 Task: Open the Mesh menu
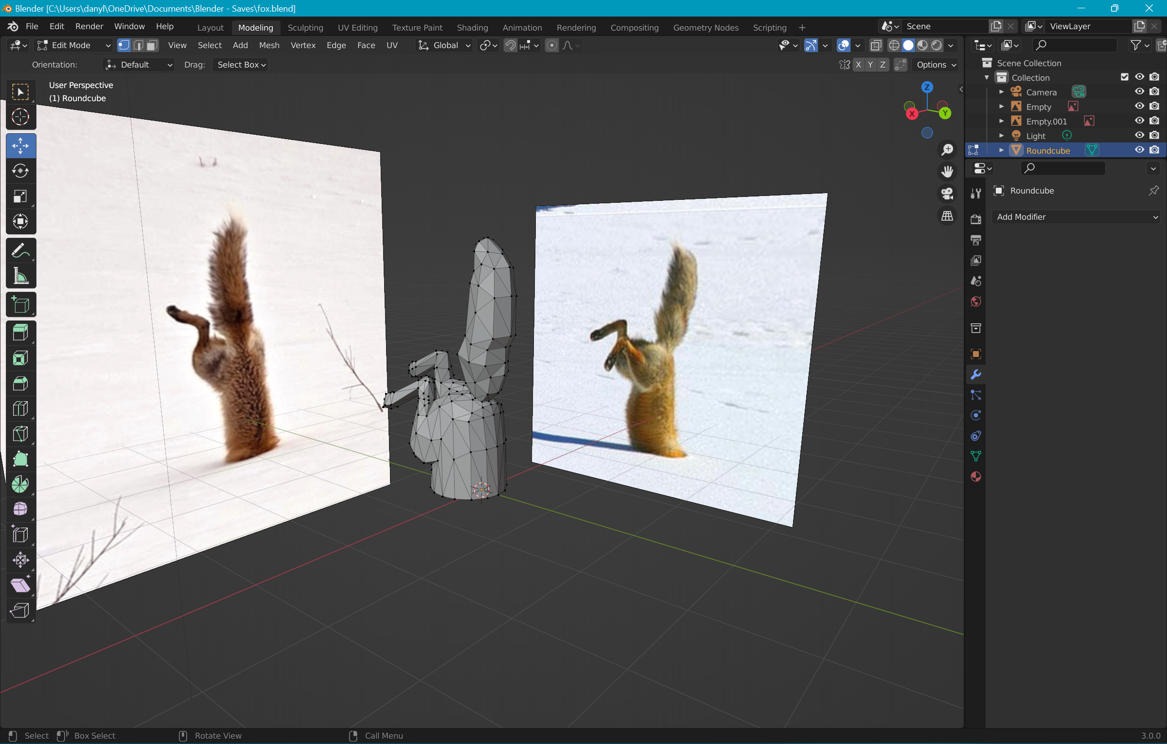269,45
